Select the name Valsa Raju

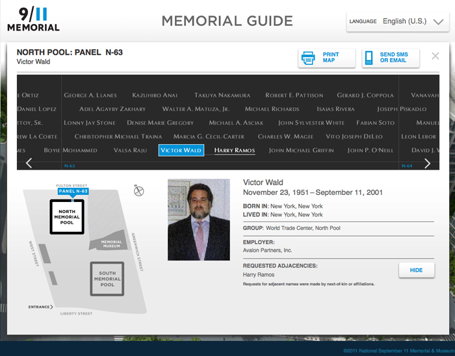point(130,150)
